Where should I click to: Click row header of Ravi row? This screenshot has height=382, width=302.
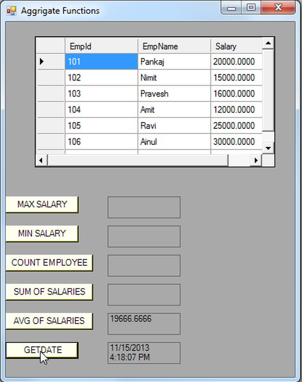point(50,126)
